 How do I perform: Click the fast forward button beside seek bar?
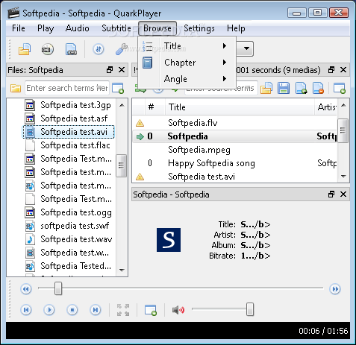click(x=335, y=289)
